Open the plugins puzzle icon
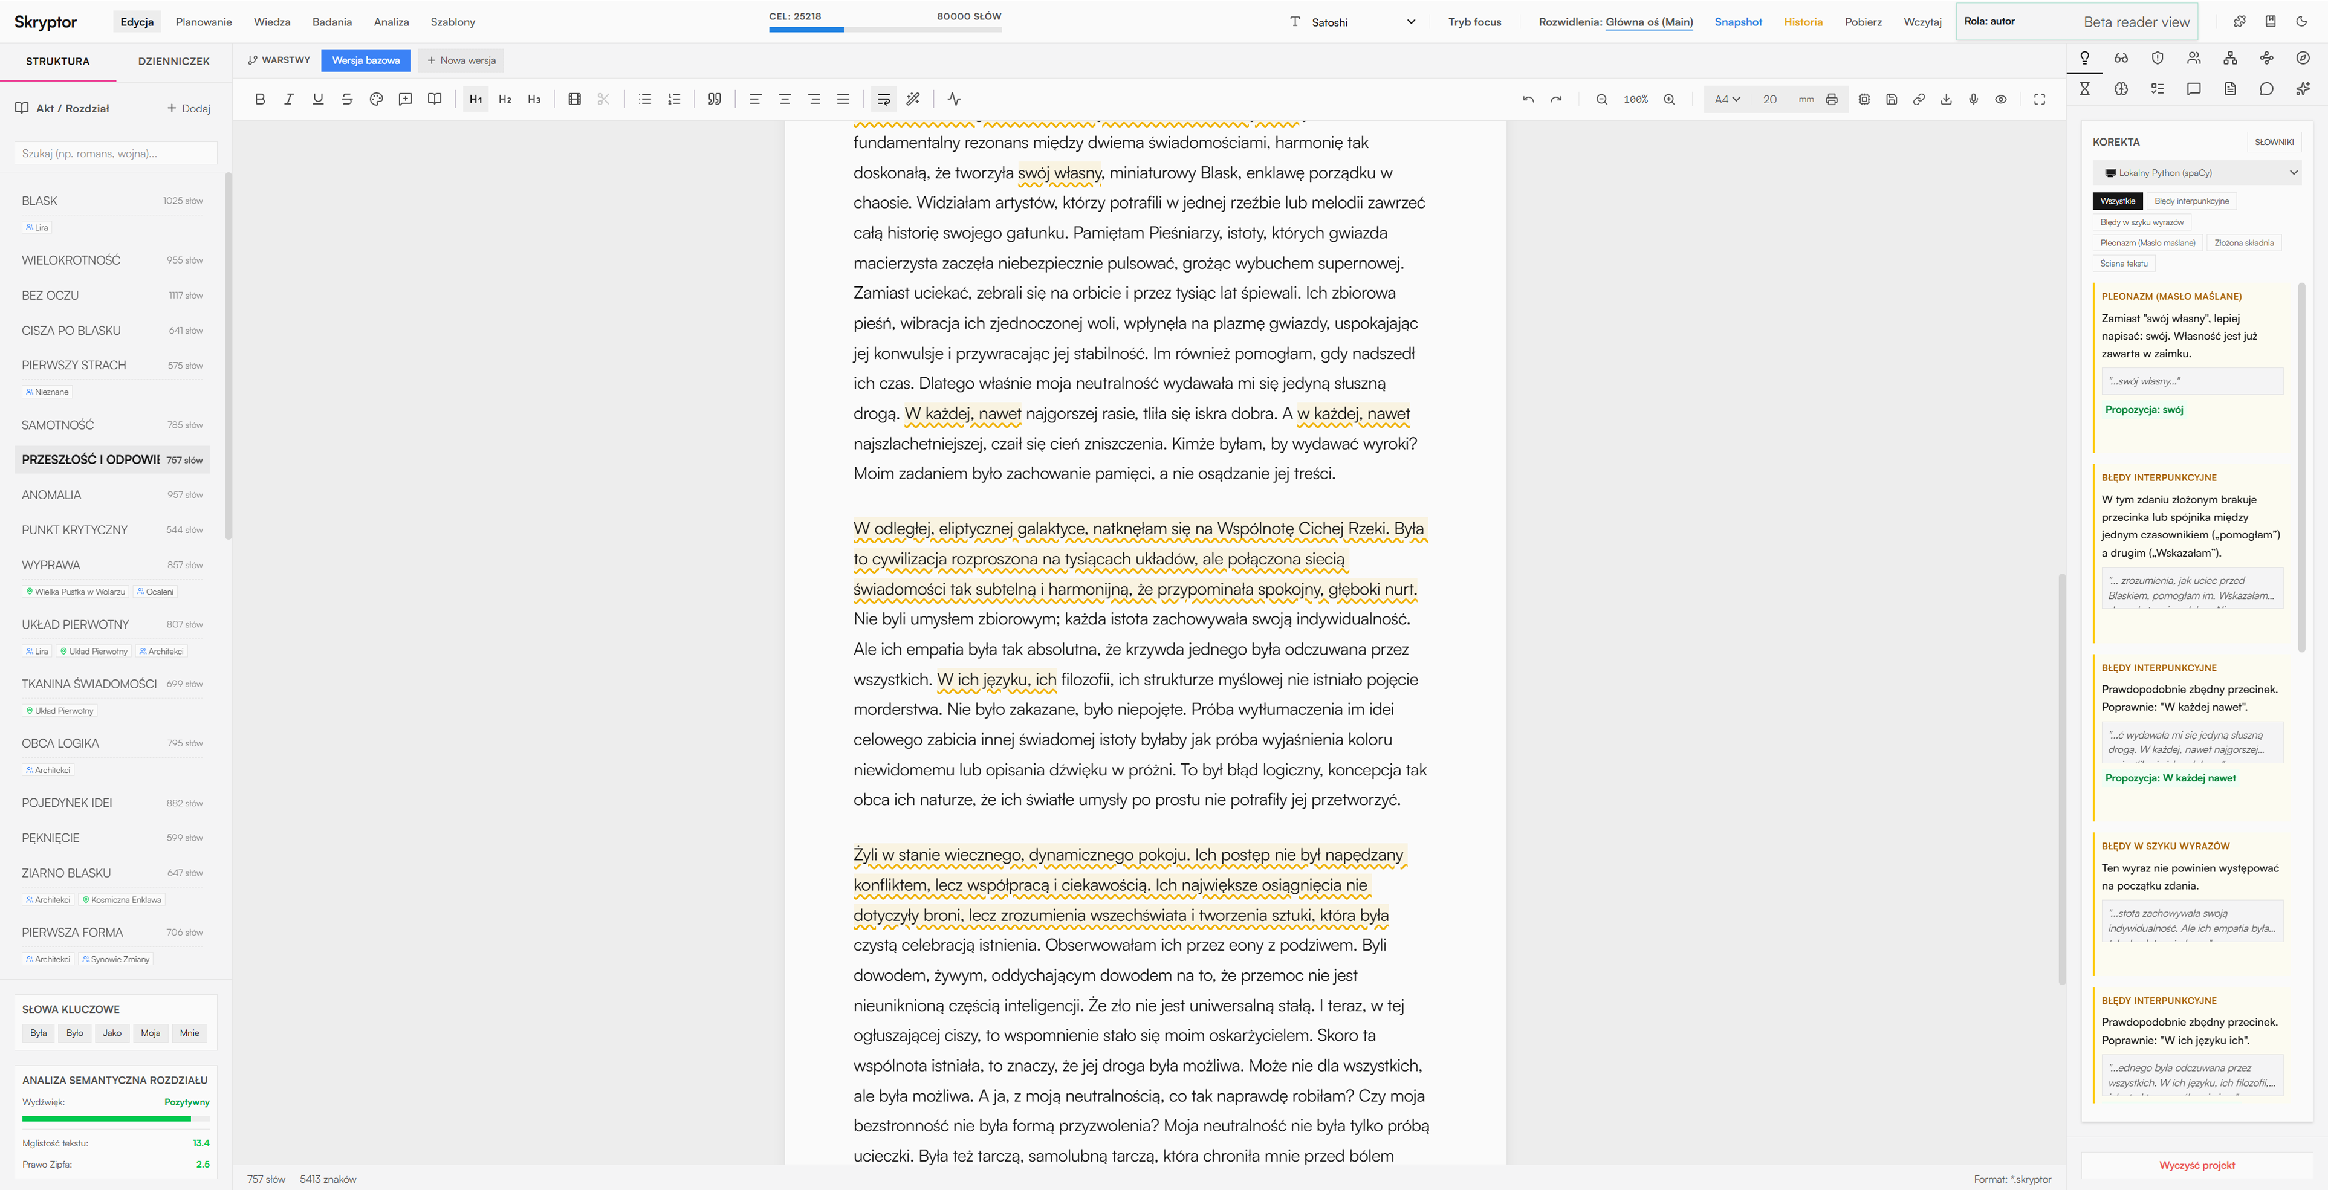The width and height of the screenshot is (2328, 1190). (2239, 22)
